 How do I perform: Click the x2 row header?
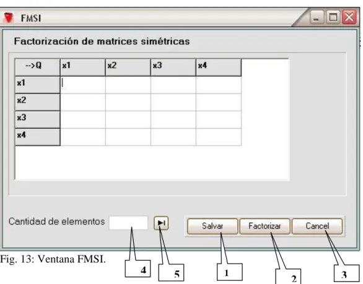click(x=38, y=102)
